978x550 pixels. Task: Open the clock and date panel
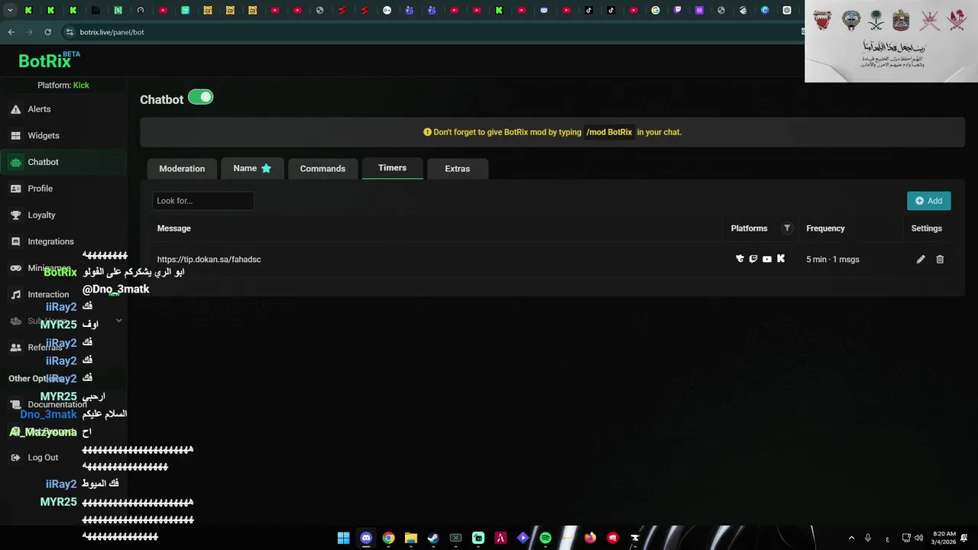tap(944, 538)
